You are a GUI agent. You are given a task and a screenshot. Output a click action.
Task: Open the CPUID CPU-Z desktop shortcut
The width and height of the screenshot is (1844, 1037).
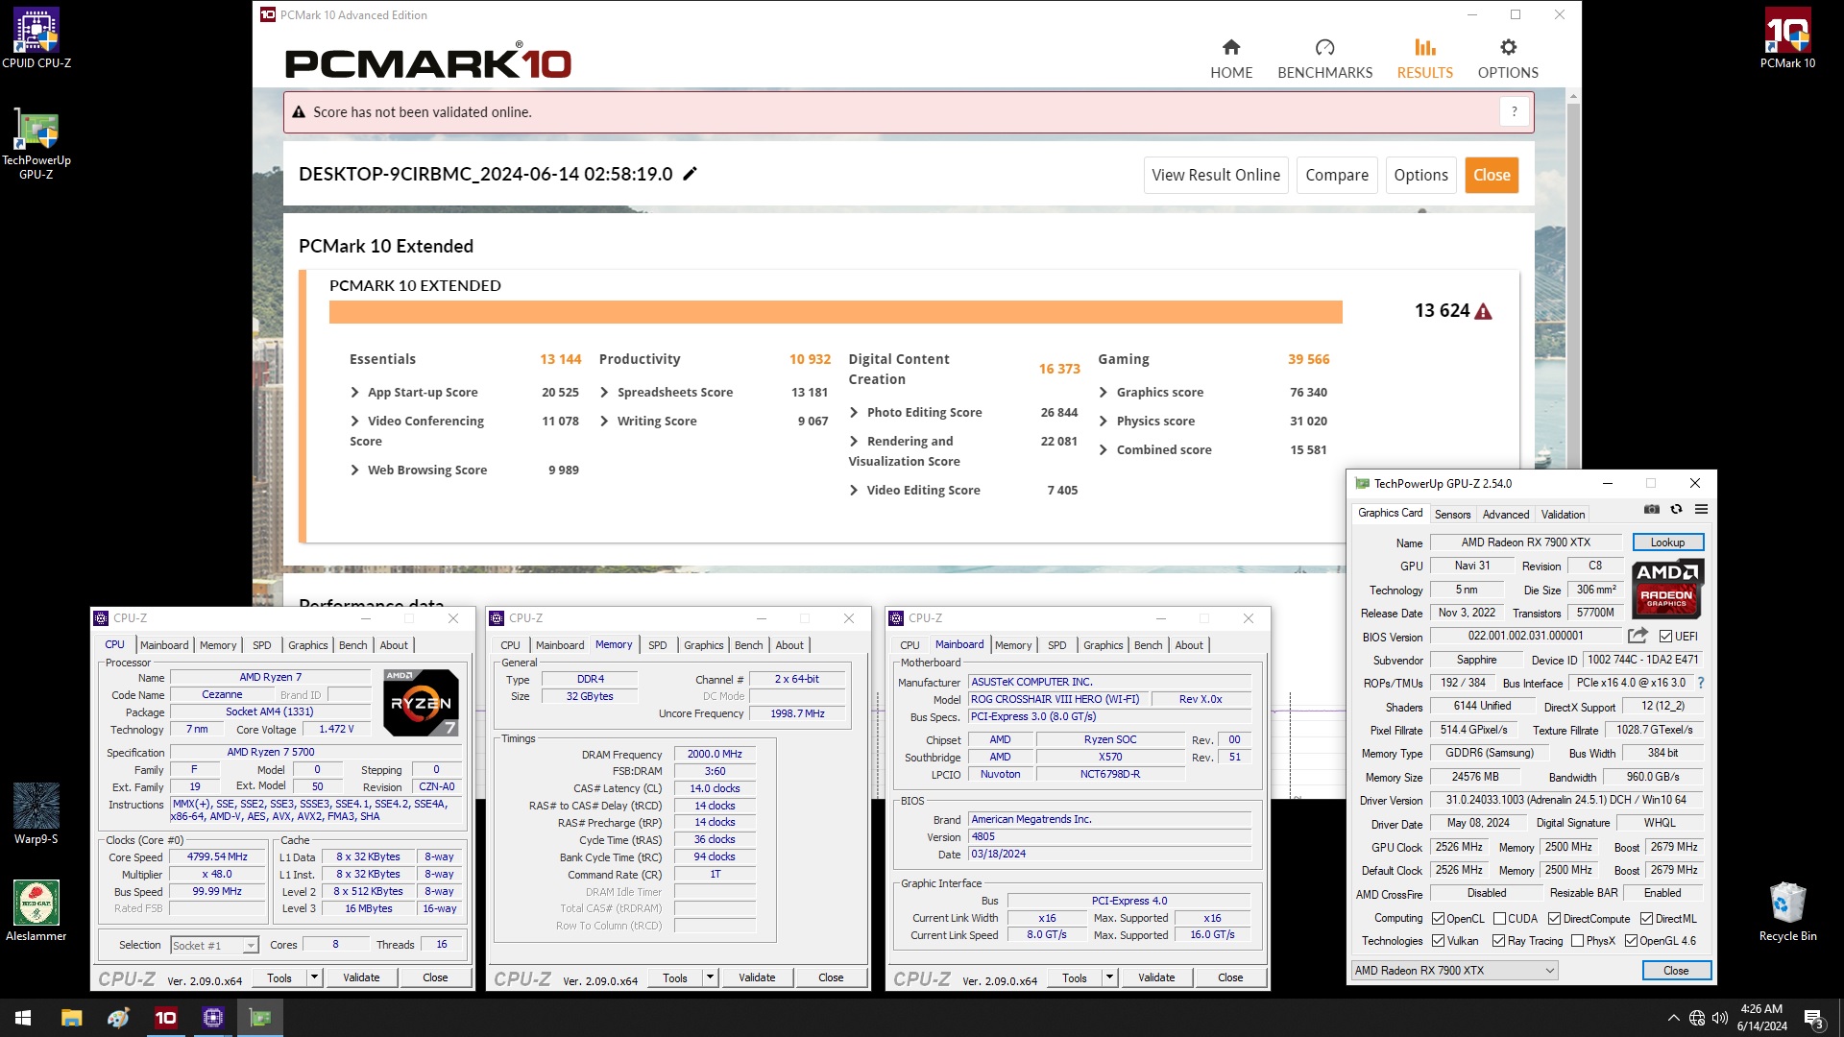36,38
